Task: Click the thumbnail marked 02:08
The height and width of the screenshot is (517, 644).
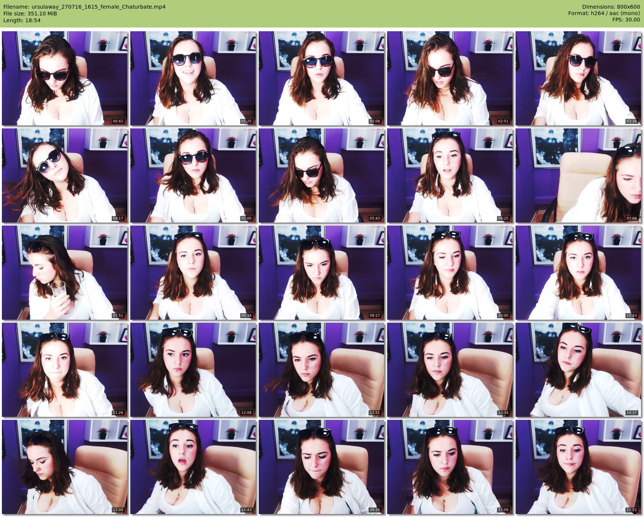Action: (x=322, y=78)
